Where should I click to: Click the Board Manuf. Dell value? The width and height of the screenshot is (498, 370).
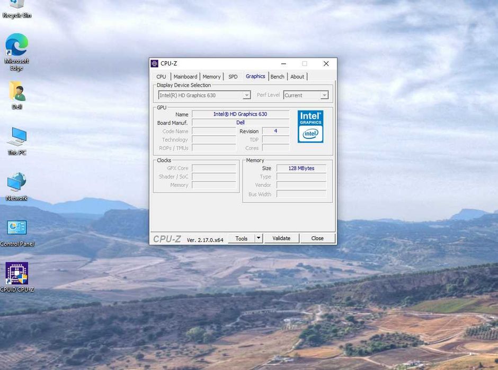pyautogui.click(x=241, y=123)
